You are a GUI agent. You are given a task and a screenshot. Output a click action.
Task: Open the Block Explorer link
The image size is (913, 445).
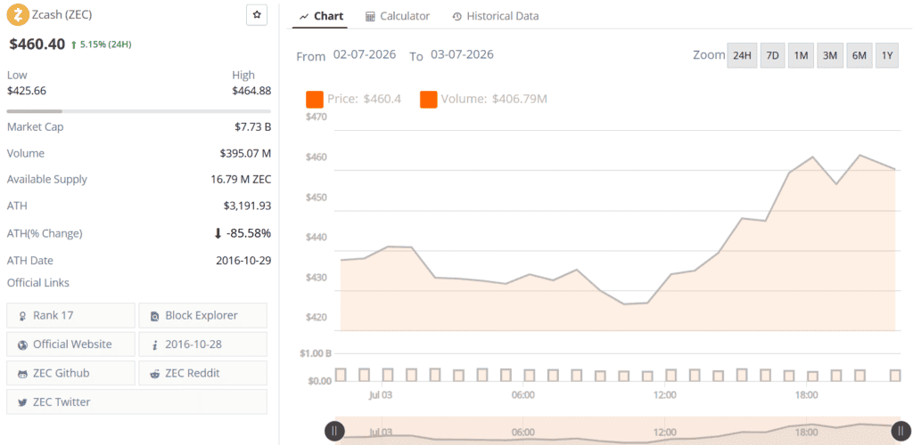point(202,315)
